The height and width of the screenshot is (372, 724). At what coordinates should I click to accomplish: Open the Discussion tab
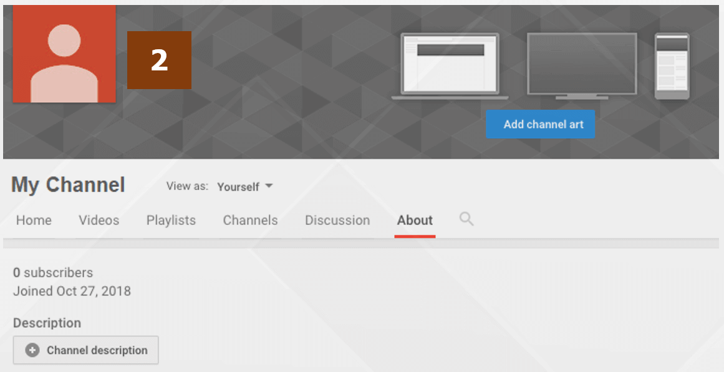(x=337, y=221)
